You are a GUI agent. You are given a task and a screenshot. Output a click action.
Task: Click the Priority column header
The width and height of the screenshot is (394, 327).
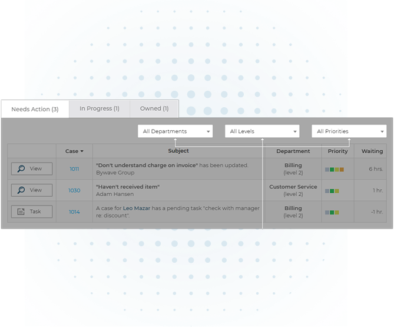pos(338,151)
